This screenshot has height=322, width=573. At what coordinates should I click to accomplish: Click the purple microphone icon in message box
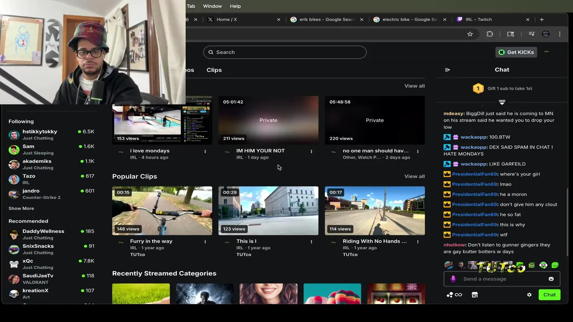[453, 279]
